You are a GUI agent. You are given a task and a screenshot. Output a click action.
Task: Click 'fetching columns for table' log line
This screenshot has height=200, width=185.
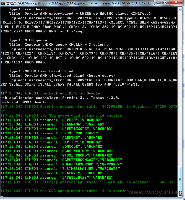89,109
